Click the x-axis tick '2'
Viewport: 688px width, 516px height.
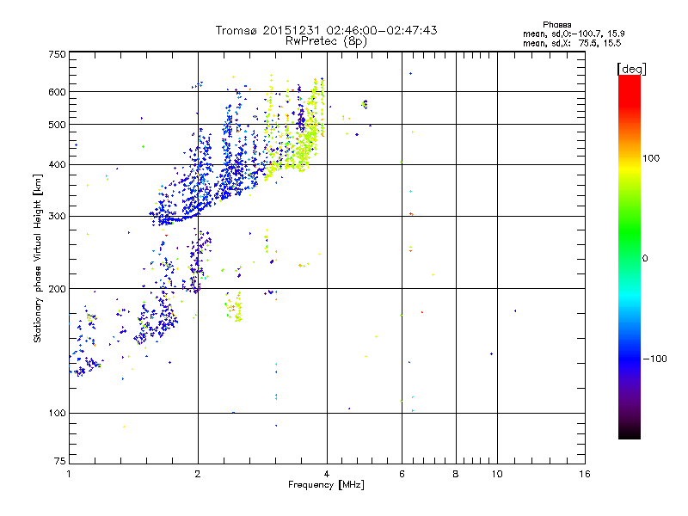point(198,474)
